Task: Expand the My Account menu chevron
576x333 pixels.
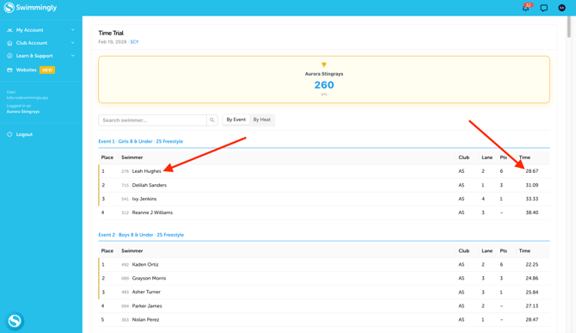Action: pos(73,30)
